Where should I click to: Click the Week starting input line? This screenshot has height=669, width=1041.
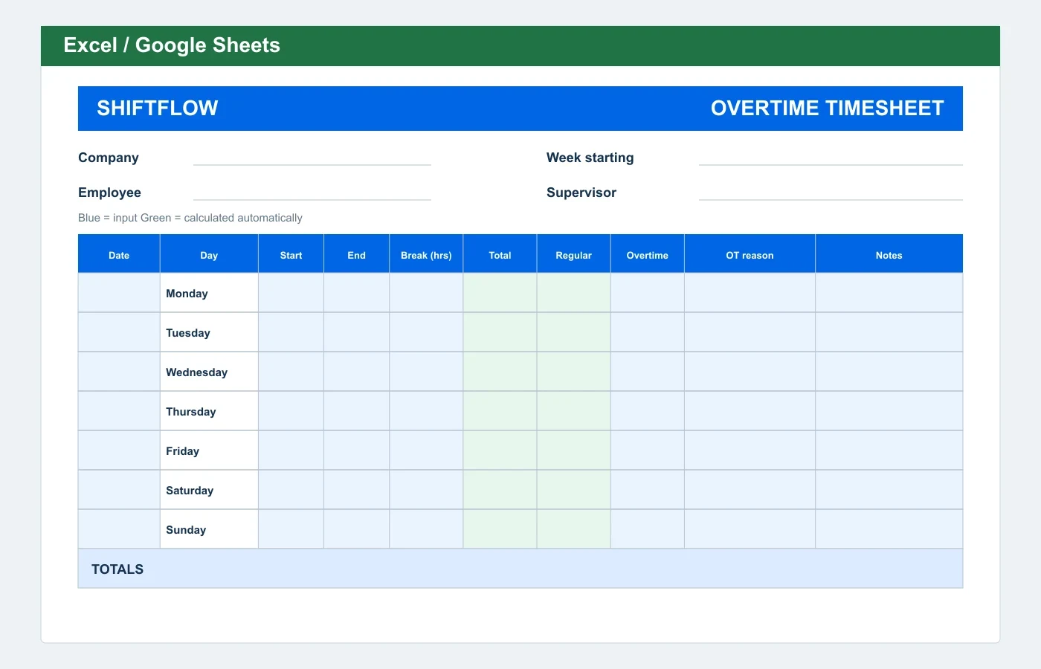(x=831, y=158)
